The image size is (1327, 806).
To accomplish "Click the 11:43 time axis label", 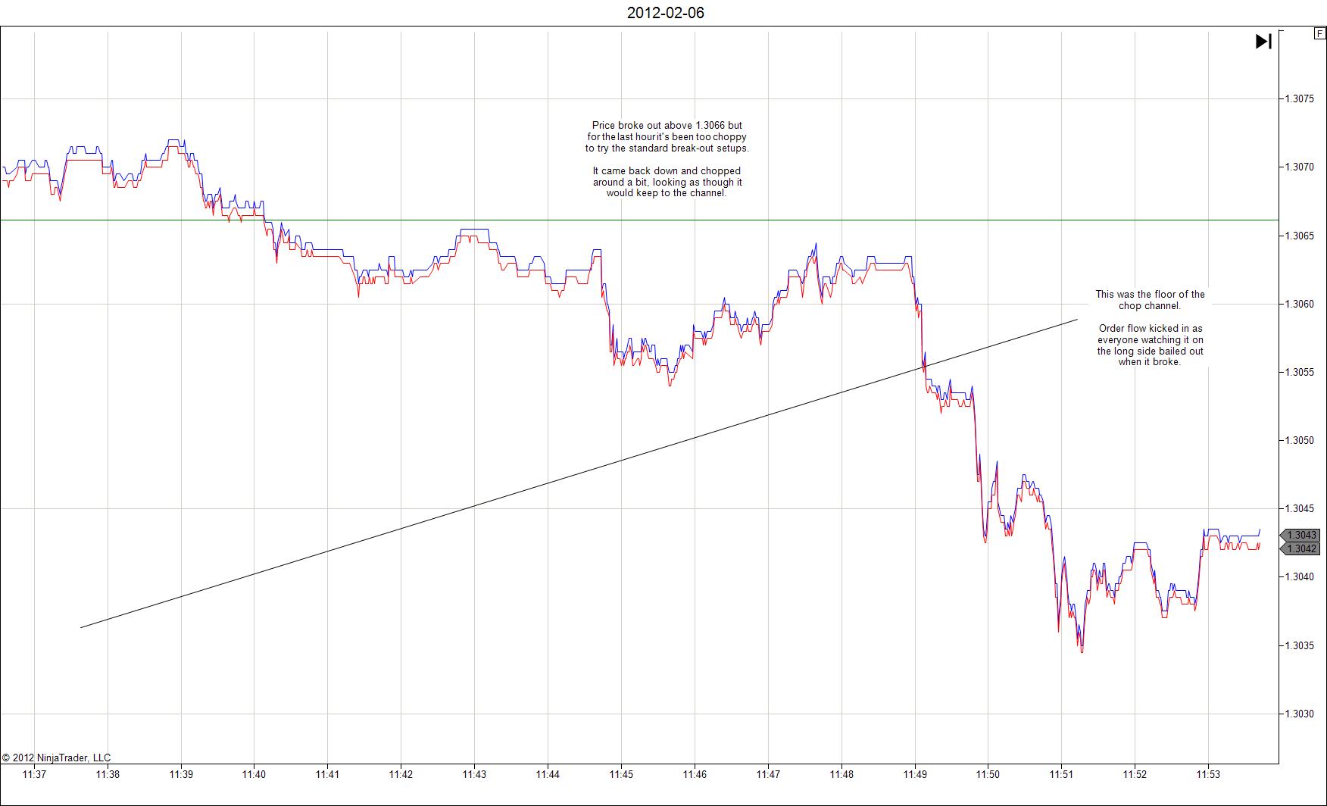I will 474,774.
